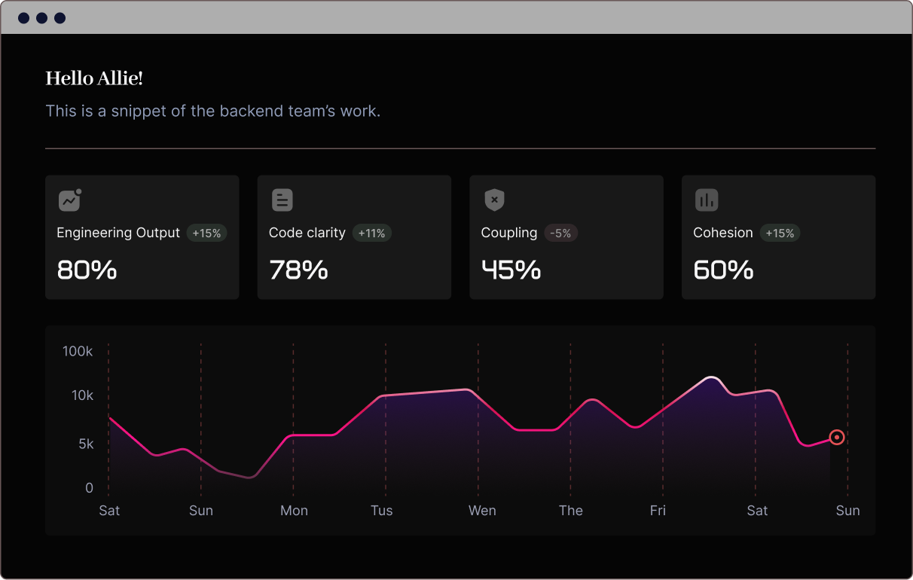The width and height of the screenshot is (913, 580).
Task: Click the Engineering Output label
Action: pyautogui.click(x=118, y=233)
